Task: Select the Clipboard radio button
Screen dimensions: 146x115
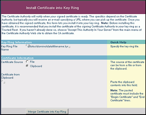Action: [x=27, y=66]
